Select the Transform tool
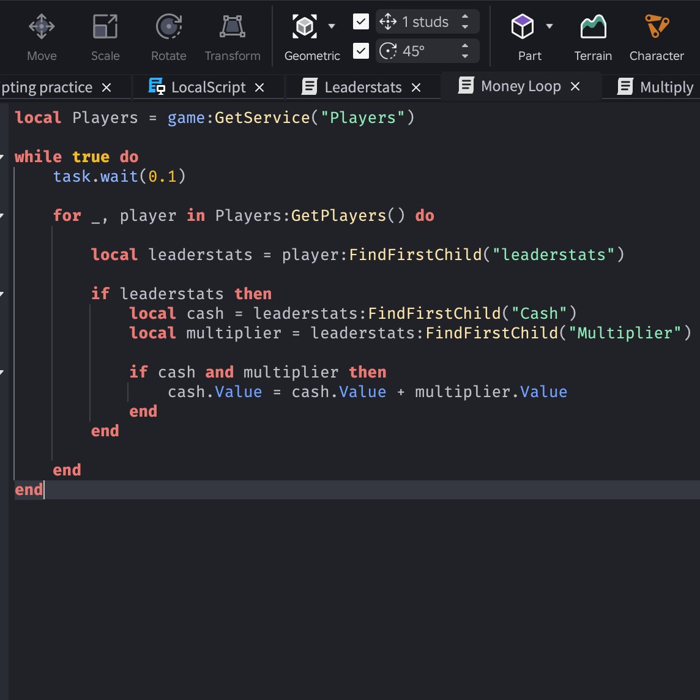 click(232, 37)
